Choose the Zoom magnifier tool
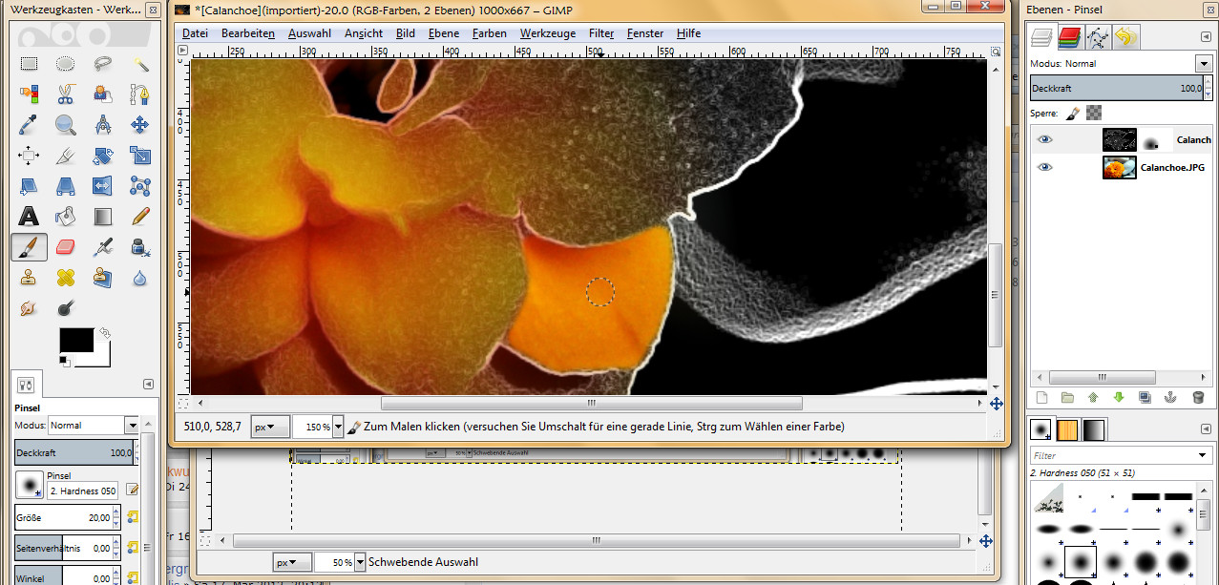Viewport: 1219px width, 585px height. click(x=66, y=125)
